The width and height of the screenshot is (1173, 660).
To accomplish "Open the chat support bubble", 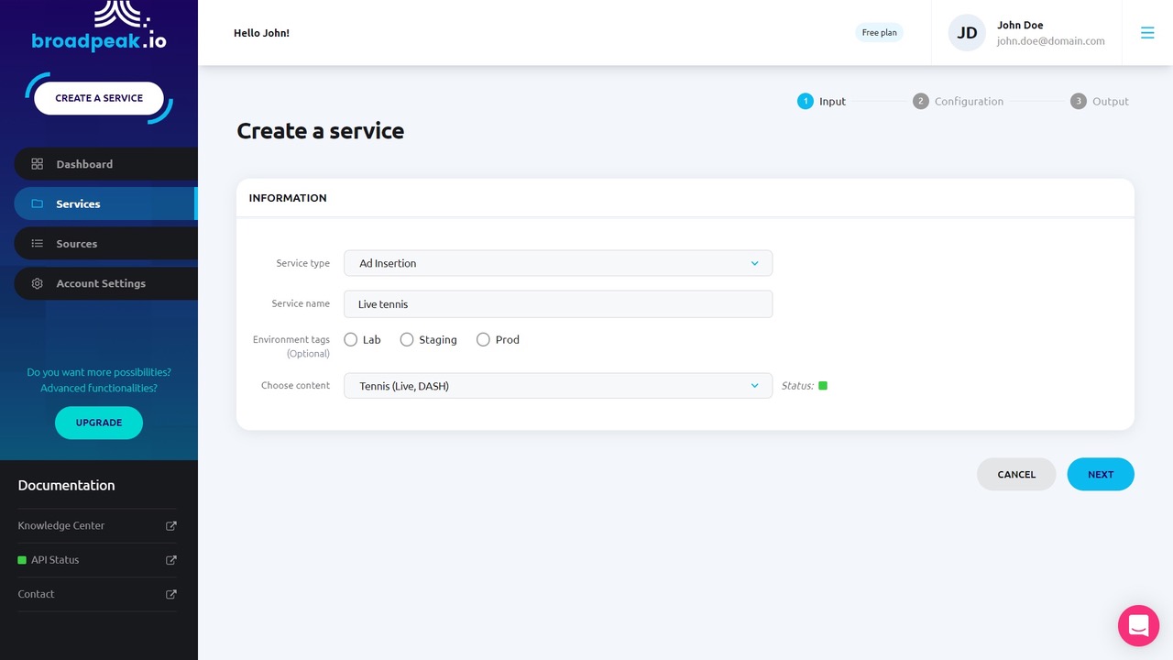I will 1138,626.
